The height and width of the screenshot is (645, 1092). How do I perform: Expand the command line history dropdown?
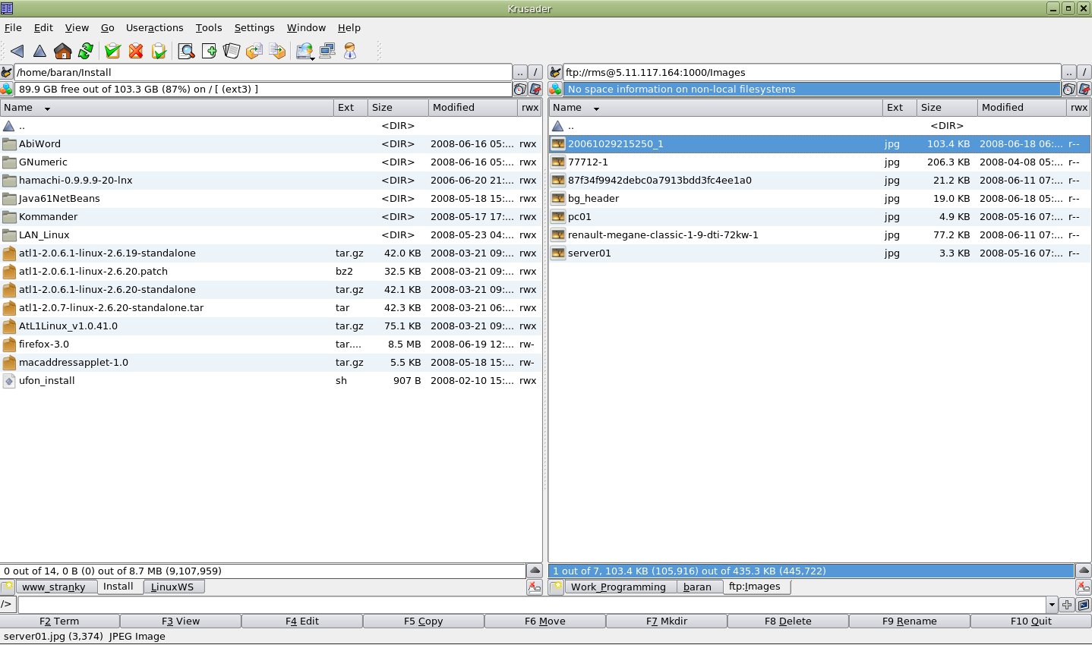click(1052, 605)
